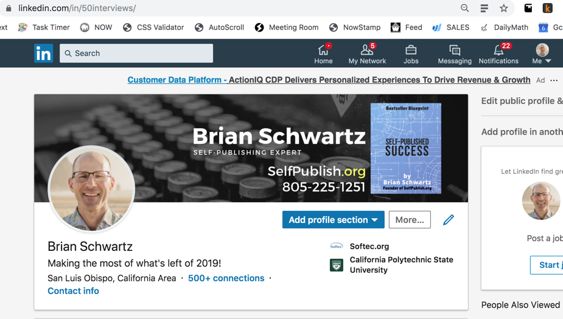The width and height of the screenshot is (563, 319).
Task: Open My Network icon with badge
Action: [x=367, y=53]
